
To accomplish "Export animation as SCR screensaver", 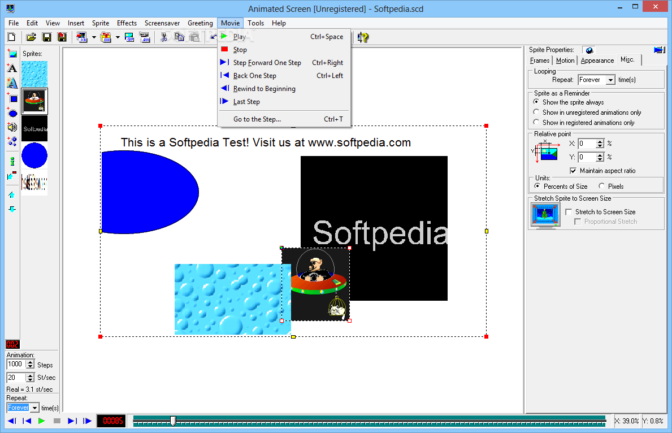I will pyautogui.click(x=81, y=37).
